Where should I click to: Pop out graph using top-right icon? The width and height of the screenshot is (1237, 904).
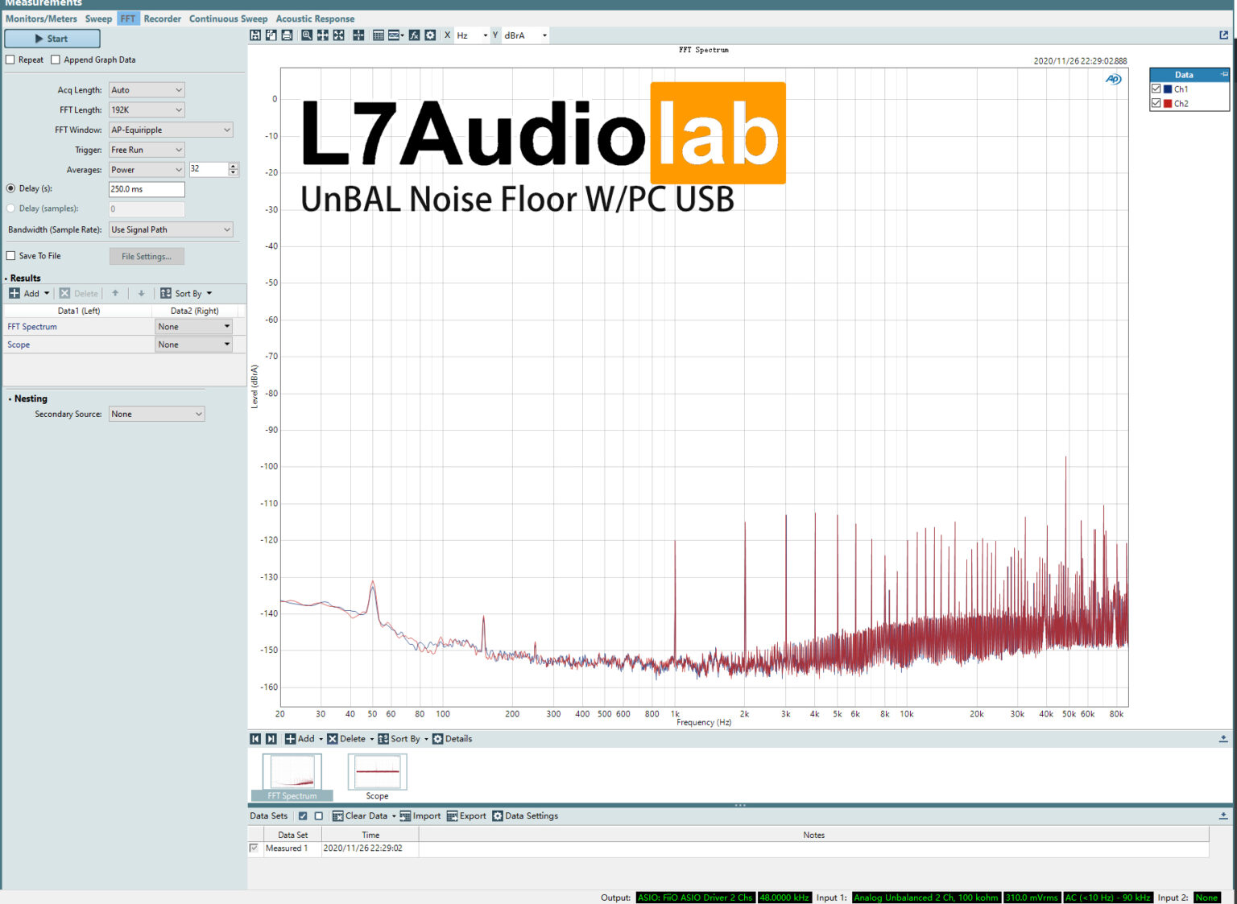(1223, 35)
